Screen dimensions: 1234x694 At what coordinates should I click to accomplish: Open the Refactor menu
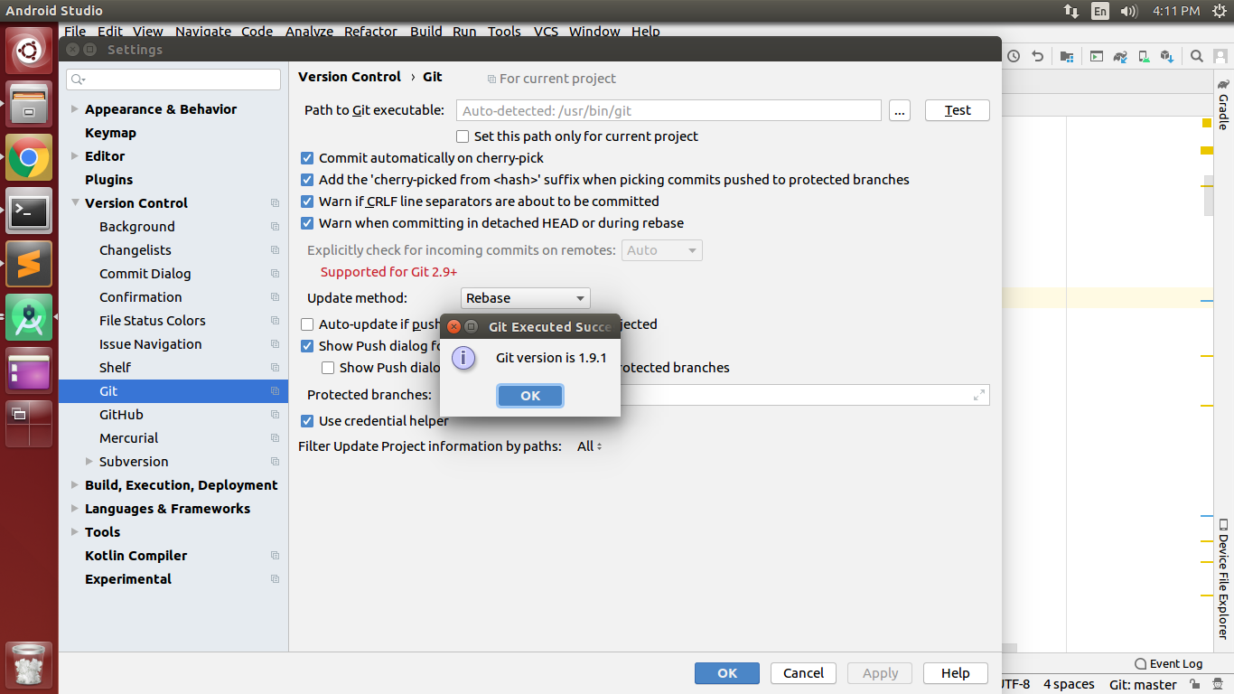(x=370, y=32)
